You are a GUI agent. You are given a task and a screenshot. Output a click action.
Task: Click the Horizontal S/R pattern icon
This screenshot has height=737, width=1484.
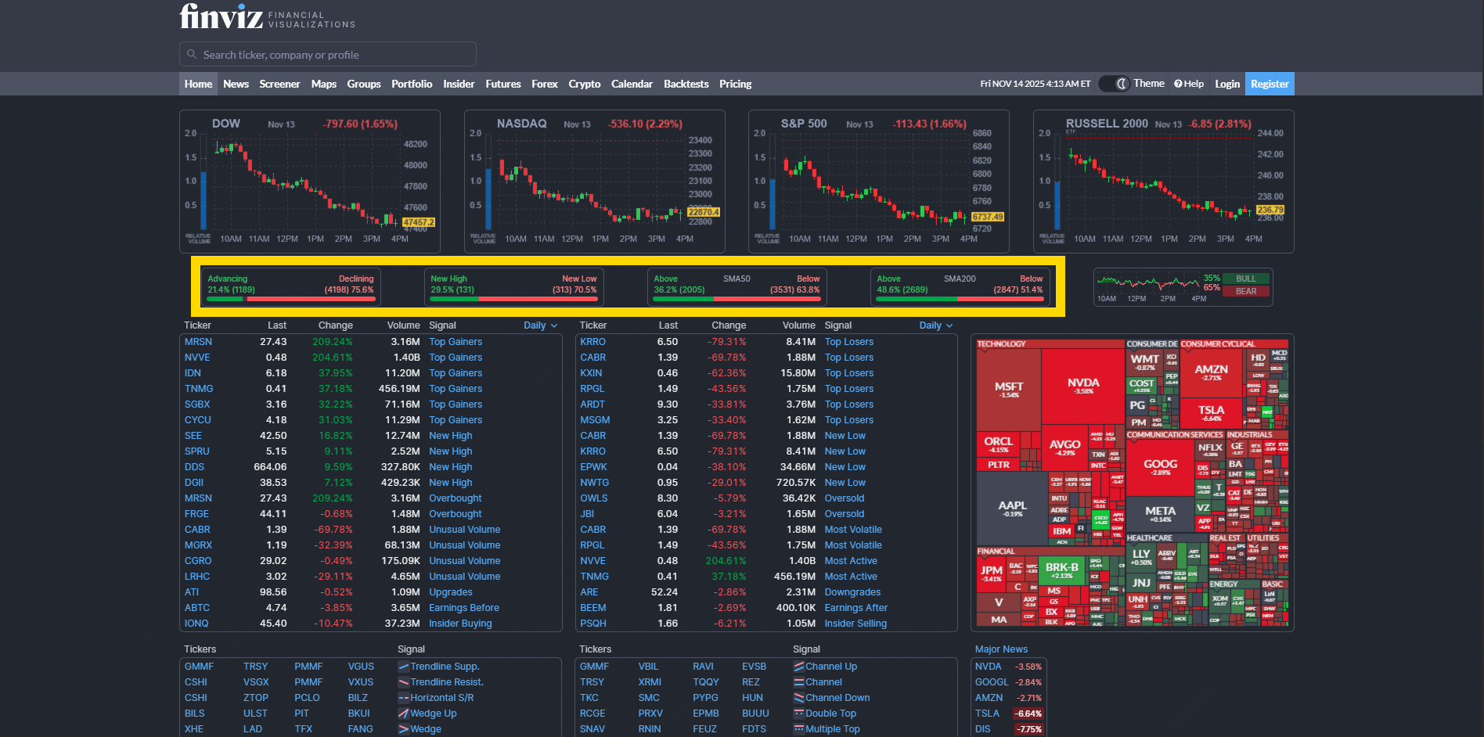[x=403, y=698]
